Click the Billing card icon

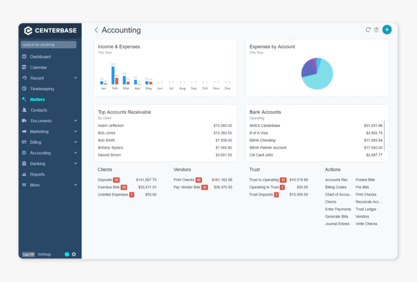[x=24, y=142]
